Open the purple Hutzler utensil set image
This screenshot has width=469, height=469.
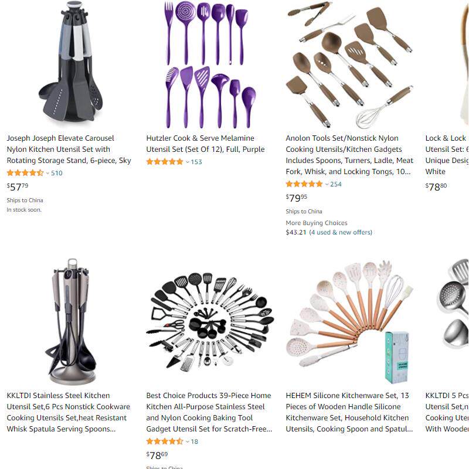[210, 64]
